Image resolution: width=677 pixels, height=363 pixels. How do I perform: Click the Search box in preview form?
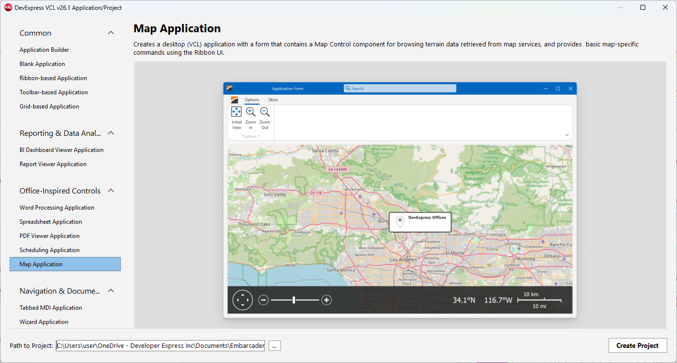pyautogui.click(x=400, y=88)
